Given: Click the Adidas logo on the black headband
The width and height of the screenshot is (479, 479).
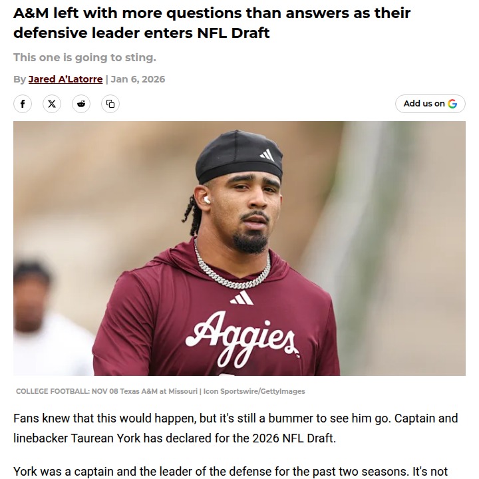Looking at the screenshot, I should pyautogui.click(x=267, y=154).
